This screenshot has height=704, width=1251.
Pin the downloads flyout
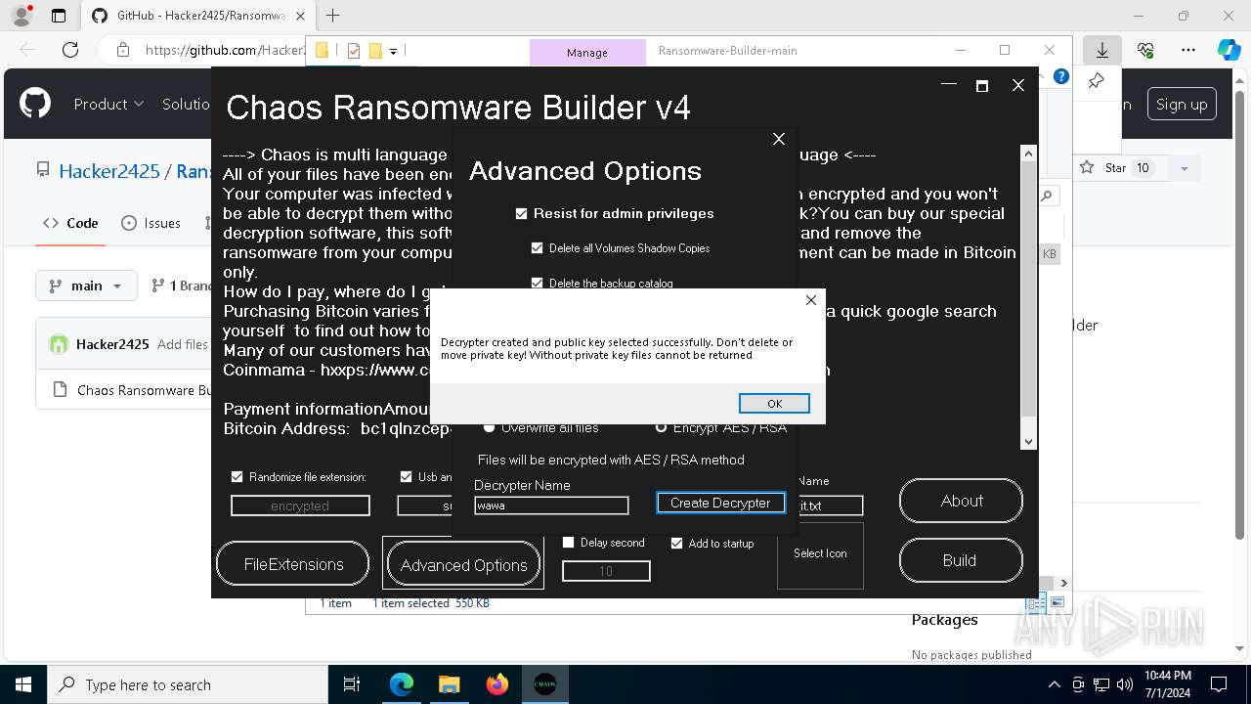tap(1096, 81)
